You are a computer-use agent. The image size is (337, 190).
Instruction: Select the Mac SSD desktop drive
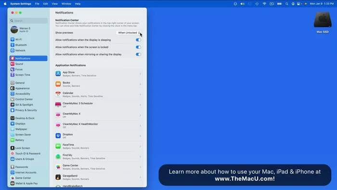click(323, 23)
